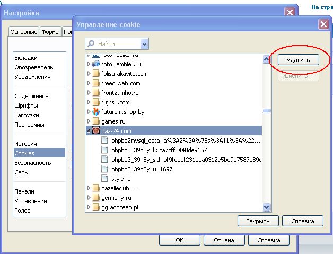
Task: Open the Найти search dropdown arrow
Action: pyautogui.click(x=144, y=44)
